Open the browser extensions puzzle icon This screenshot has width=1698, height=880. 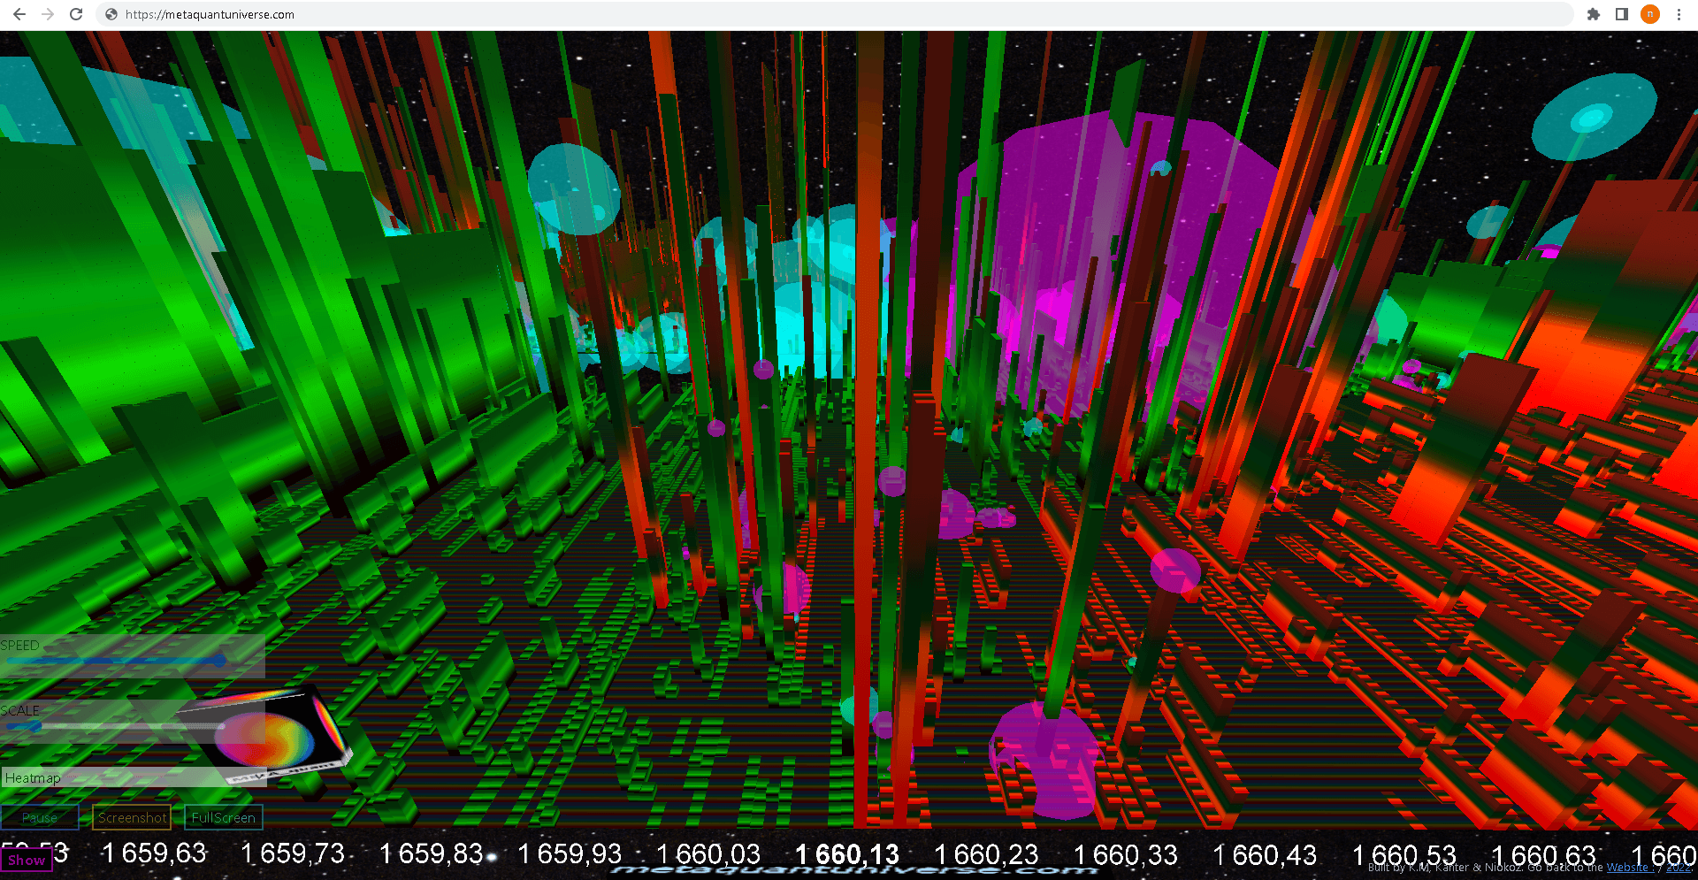(1594, 14)
